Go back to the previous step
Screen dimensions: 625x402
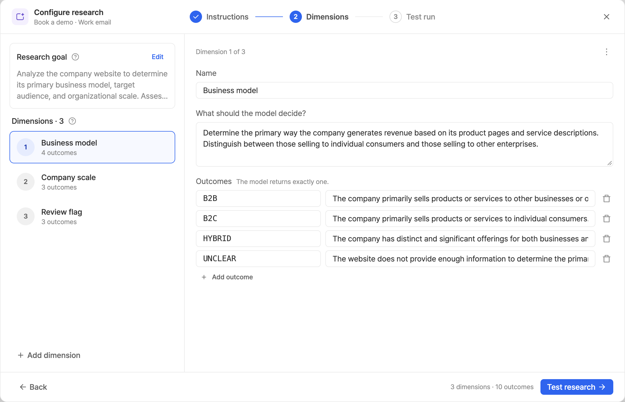pos(33,387)
